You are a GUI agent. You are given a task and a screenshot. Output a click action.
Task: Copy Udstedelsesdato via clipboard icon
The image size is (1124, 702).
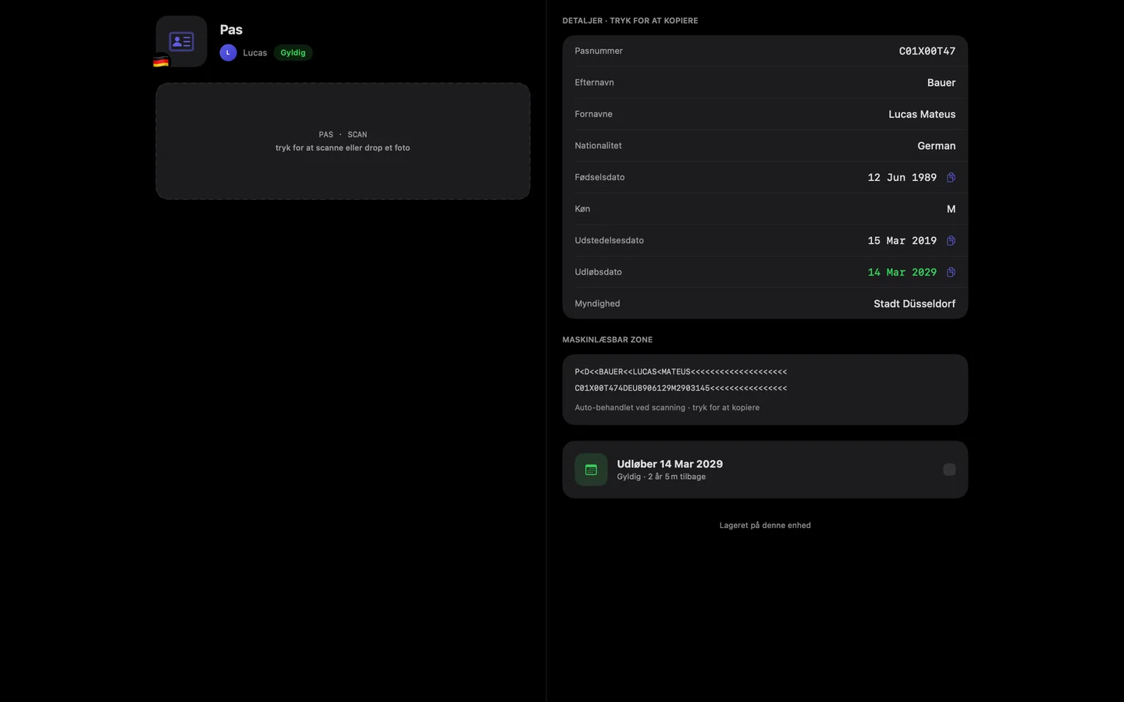pos(951,241)
